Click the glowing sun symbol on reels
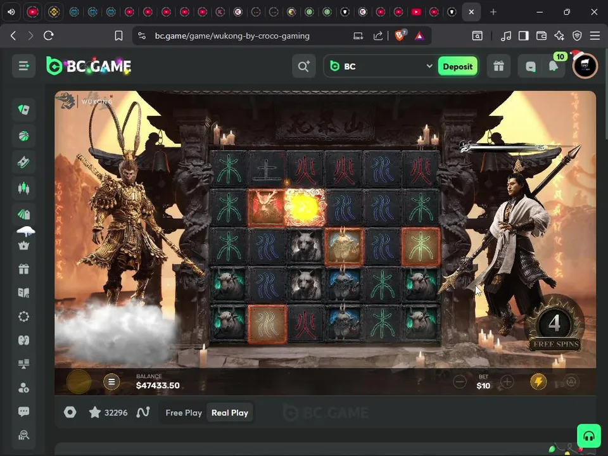Image resolution: width=608 pixels, height=456 pixels. click(305, 208)
